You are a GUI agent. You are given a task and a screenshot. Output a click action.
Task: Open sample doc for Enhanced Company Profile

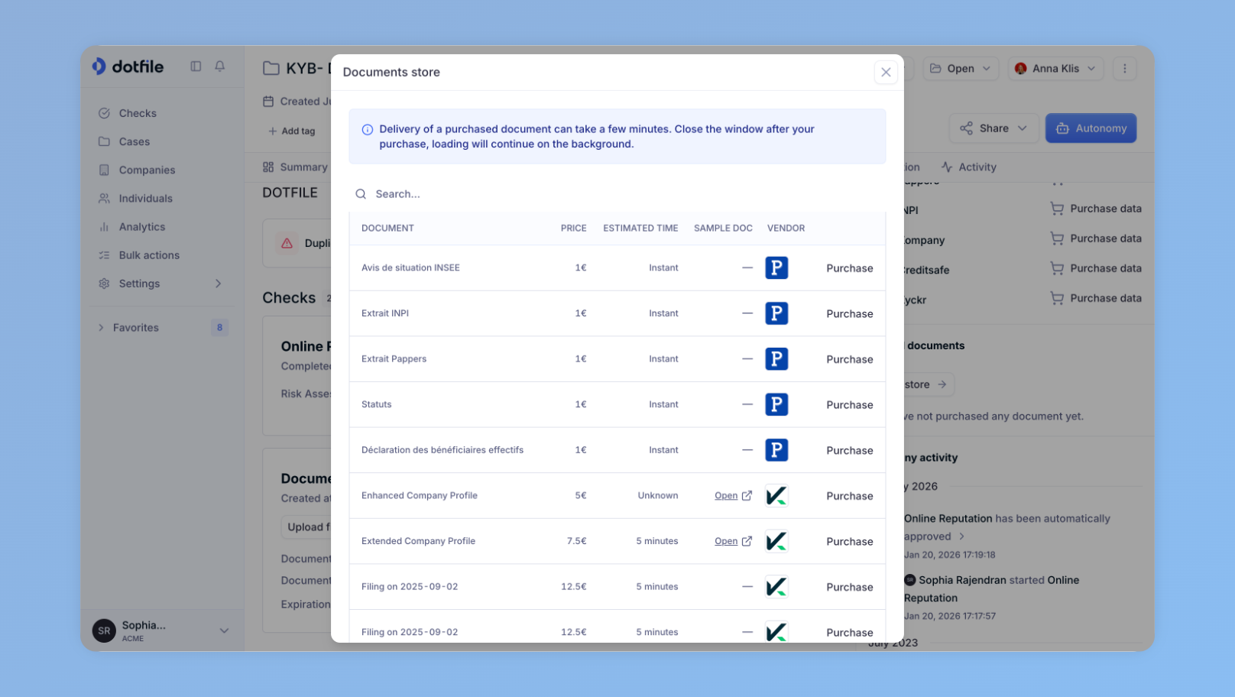(x=733, y=495)
